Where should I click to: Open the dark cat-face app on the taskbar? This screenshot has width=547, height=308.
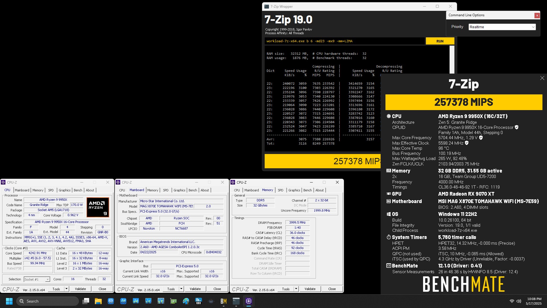point(211,301)
